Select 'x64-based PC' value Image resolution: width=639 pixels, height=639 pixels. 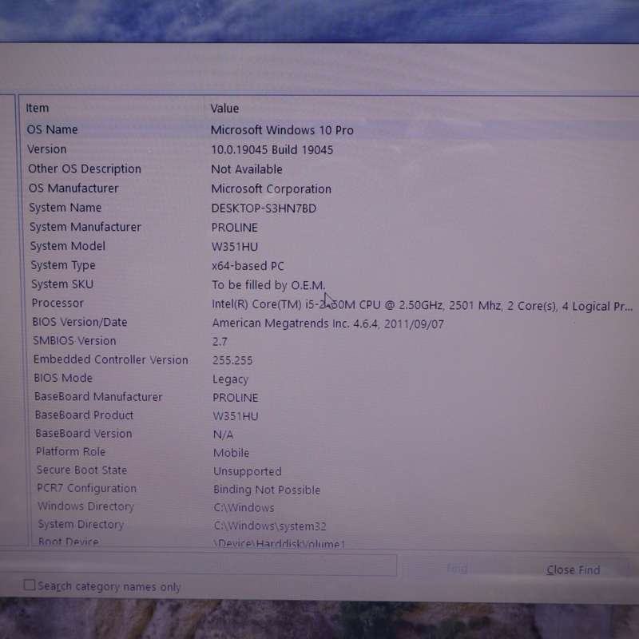click(x=248, y=266)
